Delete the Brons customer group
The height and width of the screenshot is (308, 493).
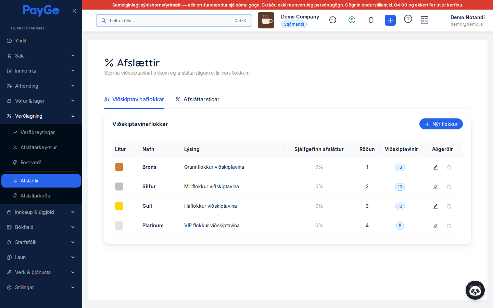[x=449, y=167]
